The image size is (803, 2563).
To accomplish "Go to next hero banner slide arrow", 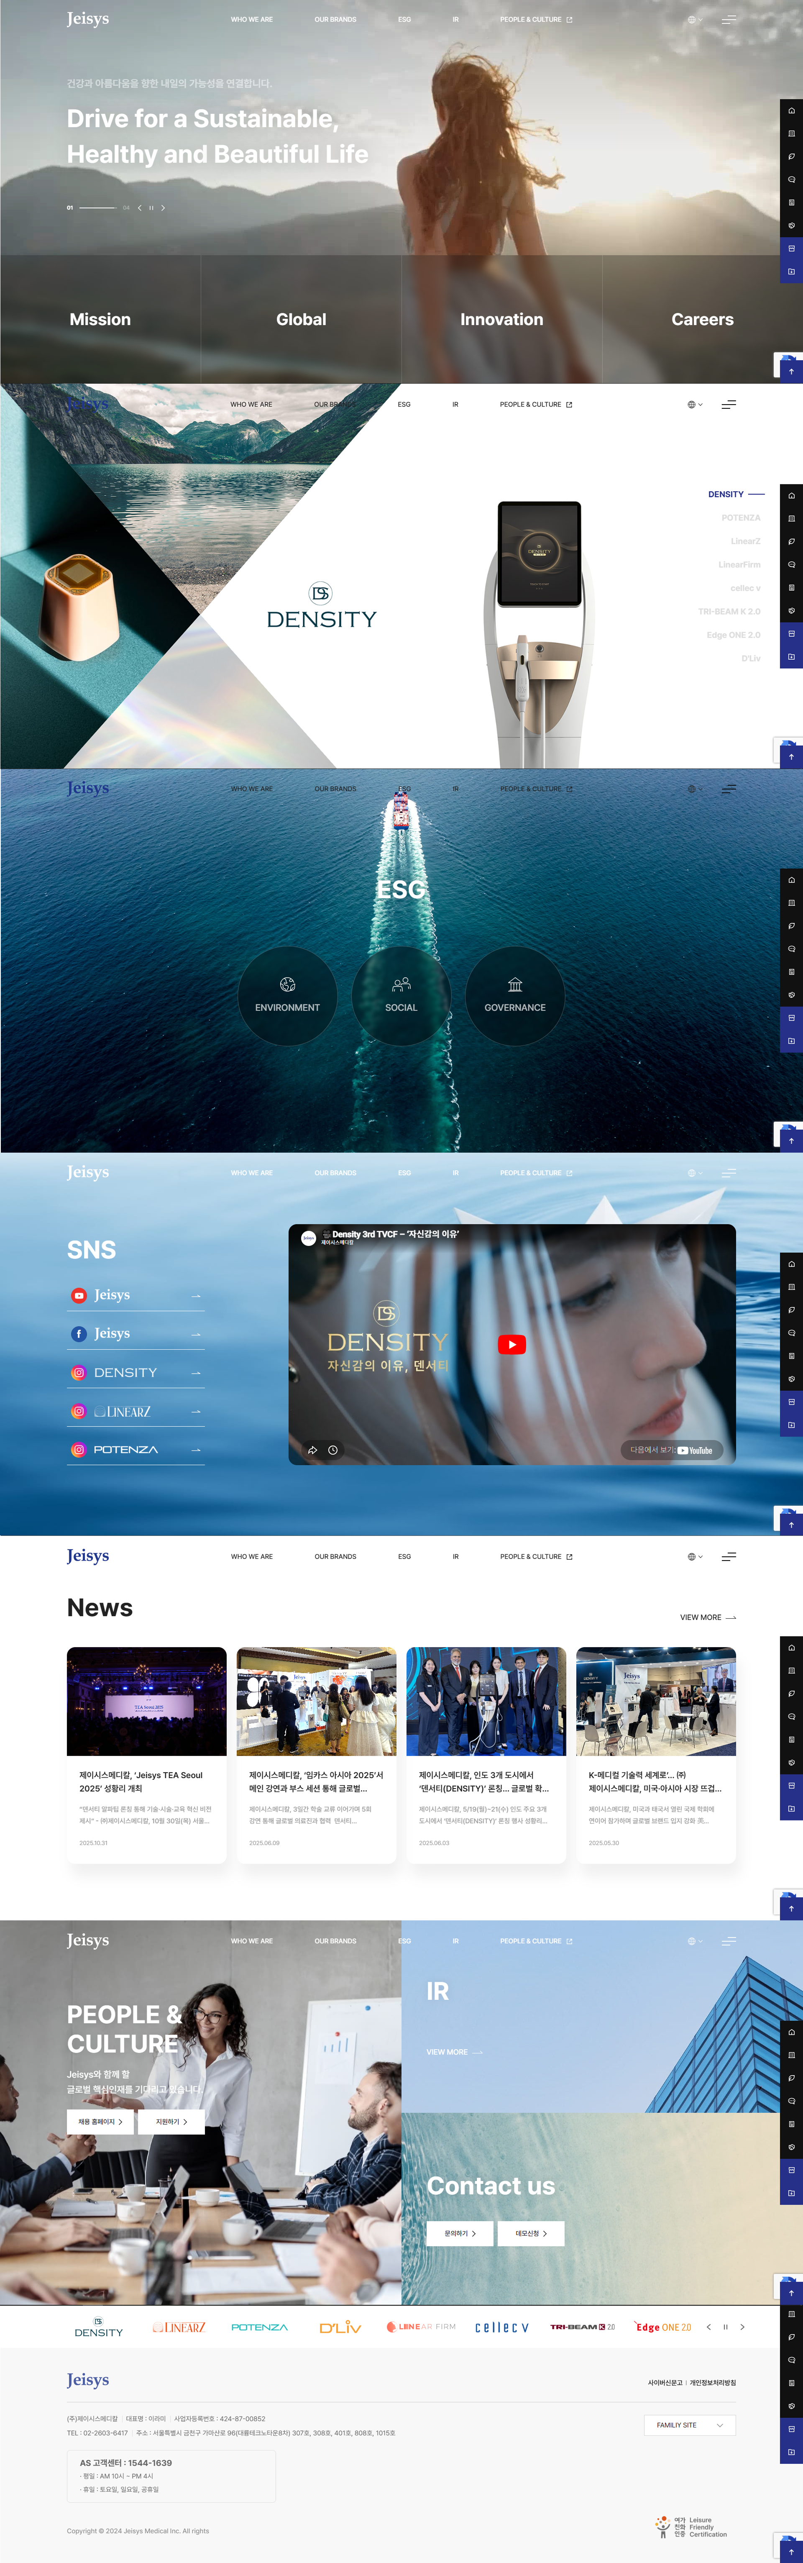I will point(163,208).
